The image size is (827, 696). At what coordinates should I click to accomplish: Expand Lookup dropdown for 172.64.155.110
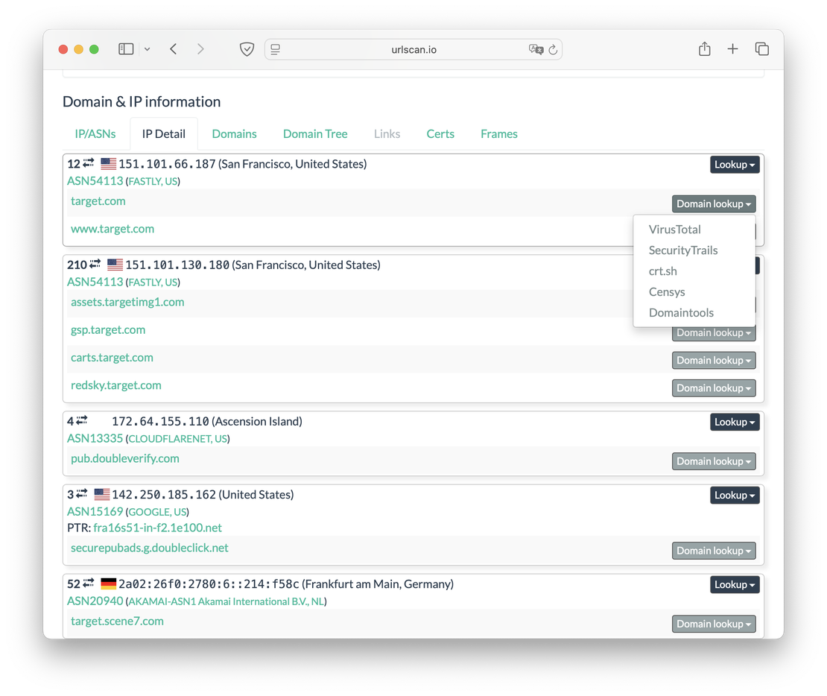(734, 422)
